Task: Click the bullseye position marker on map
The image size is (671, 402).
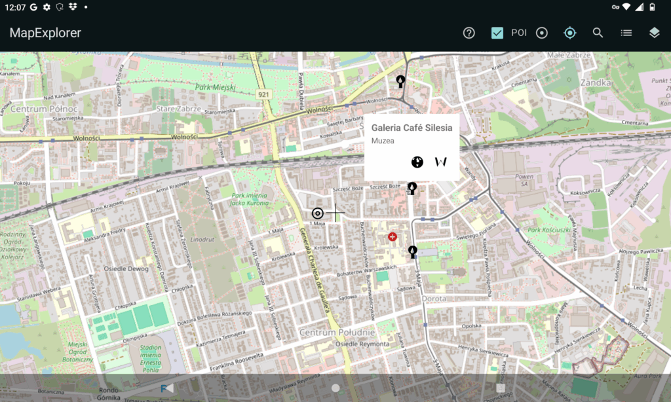Action: click(318, 213)
